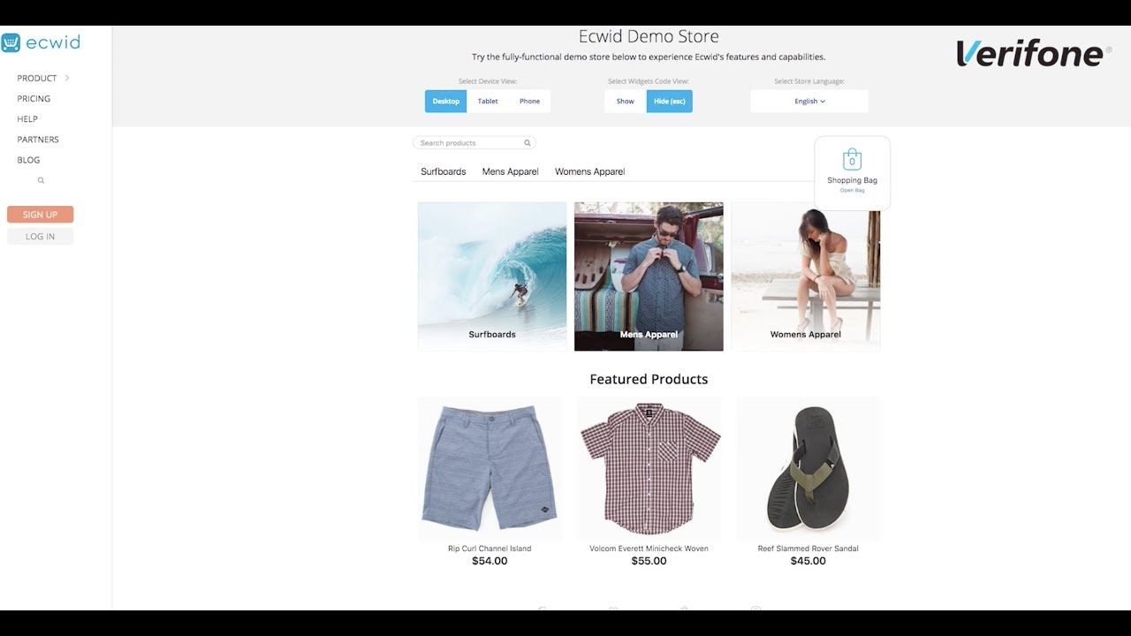Click the Featured Products heading
Viewport: 1131px width, 636px height.
pos(649,379)
